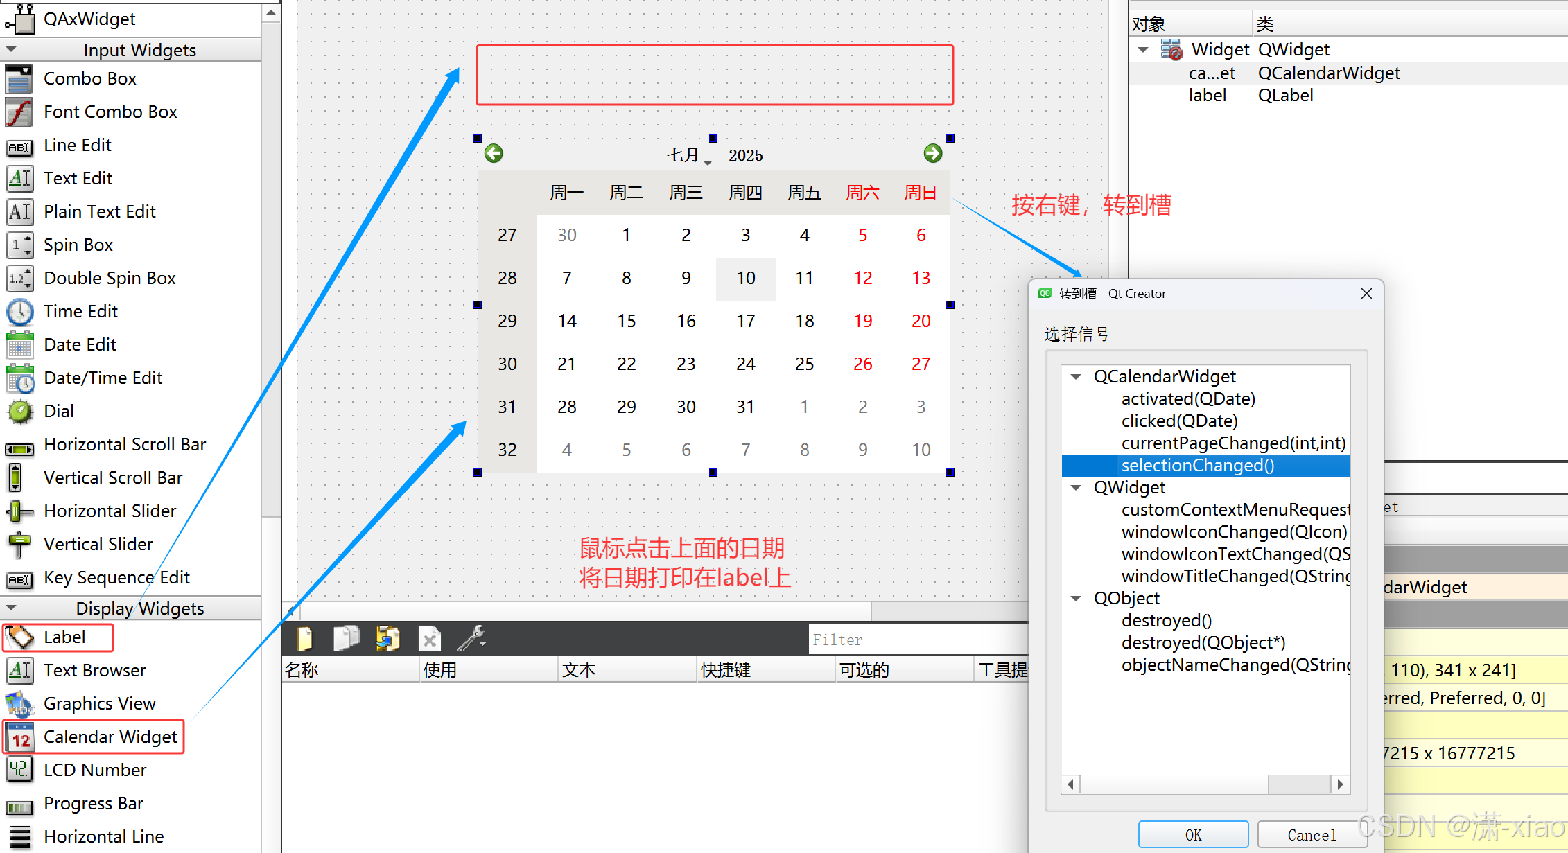Select the Graphics View widget icon
The height and width of the screenshot is (853, 1568).
click(x=19, y=704)
